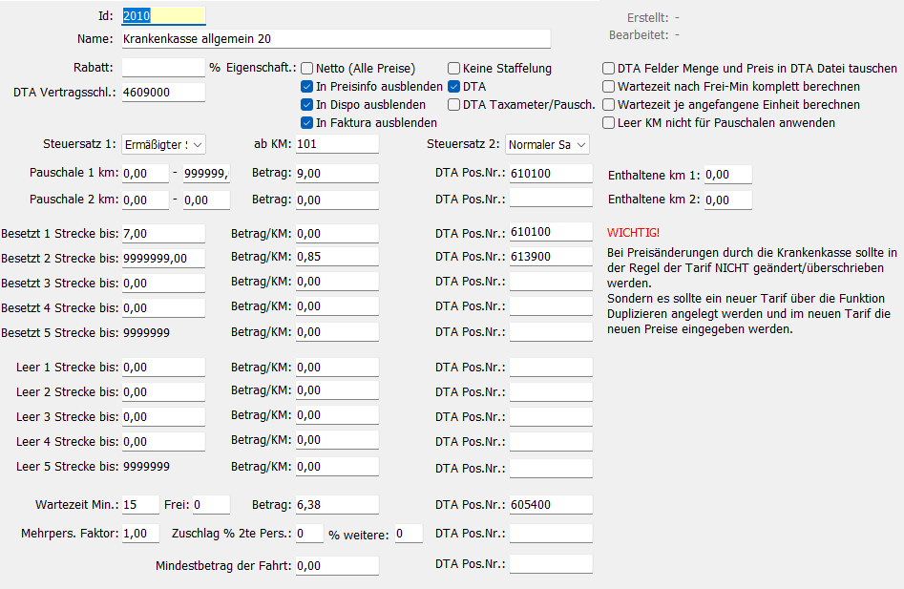The height and width of the screenshot is (589, 904).
Task: Click the Enthaltene km 1 field
Action: [727, 176]
